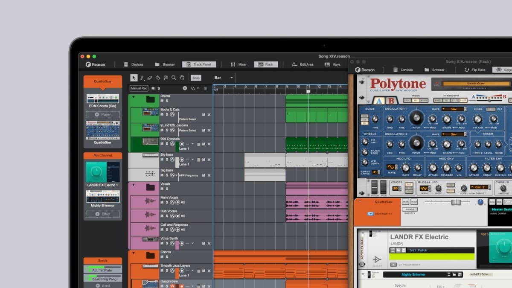Open automation menu on Boots & Cats
The image size is (512, 288).
172,114
